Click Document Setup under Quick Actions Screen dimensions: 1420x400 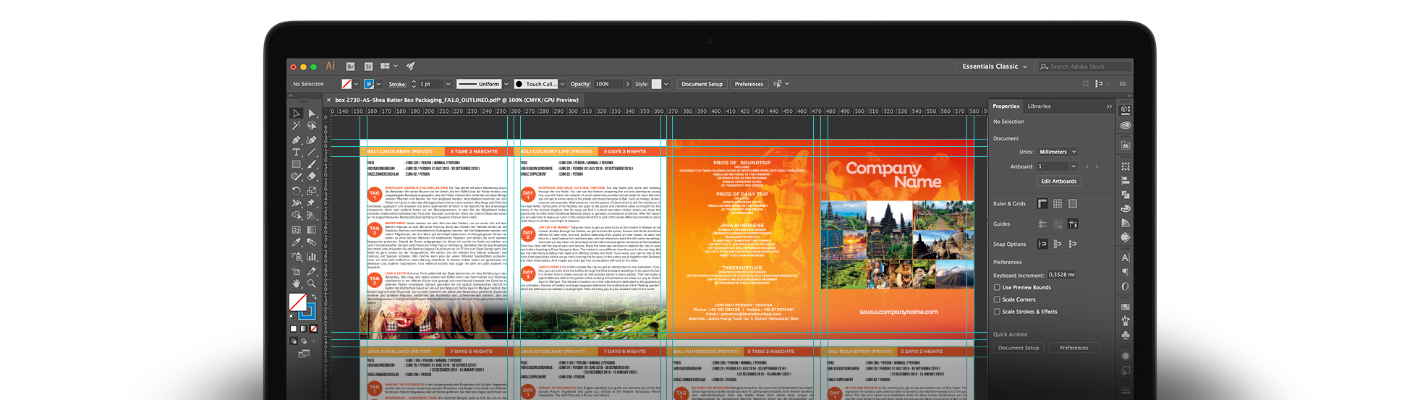(1019, 348)
